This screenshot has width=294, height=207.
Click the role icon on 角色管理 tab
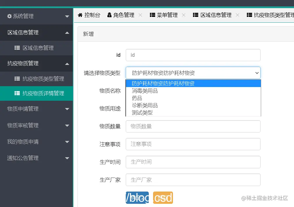[109, 15]
